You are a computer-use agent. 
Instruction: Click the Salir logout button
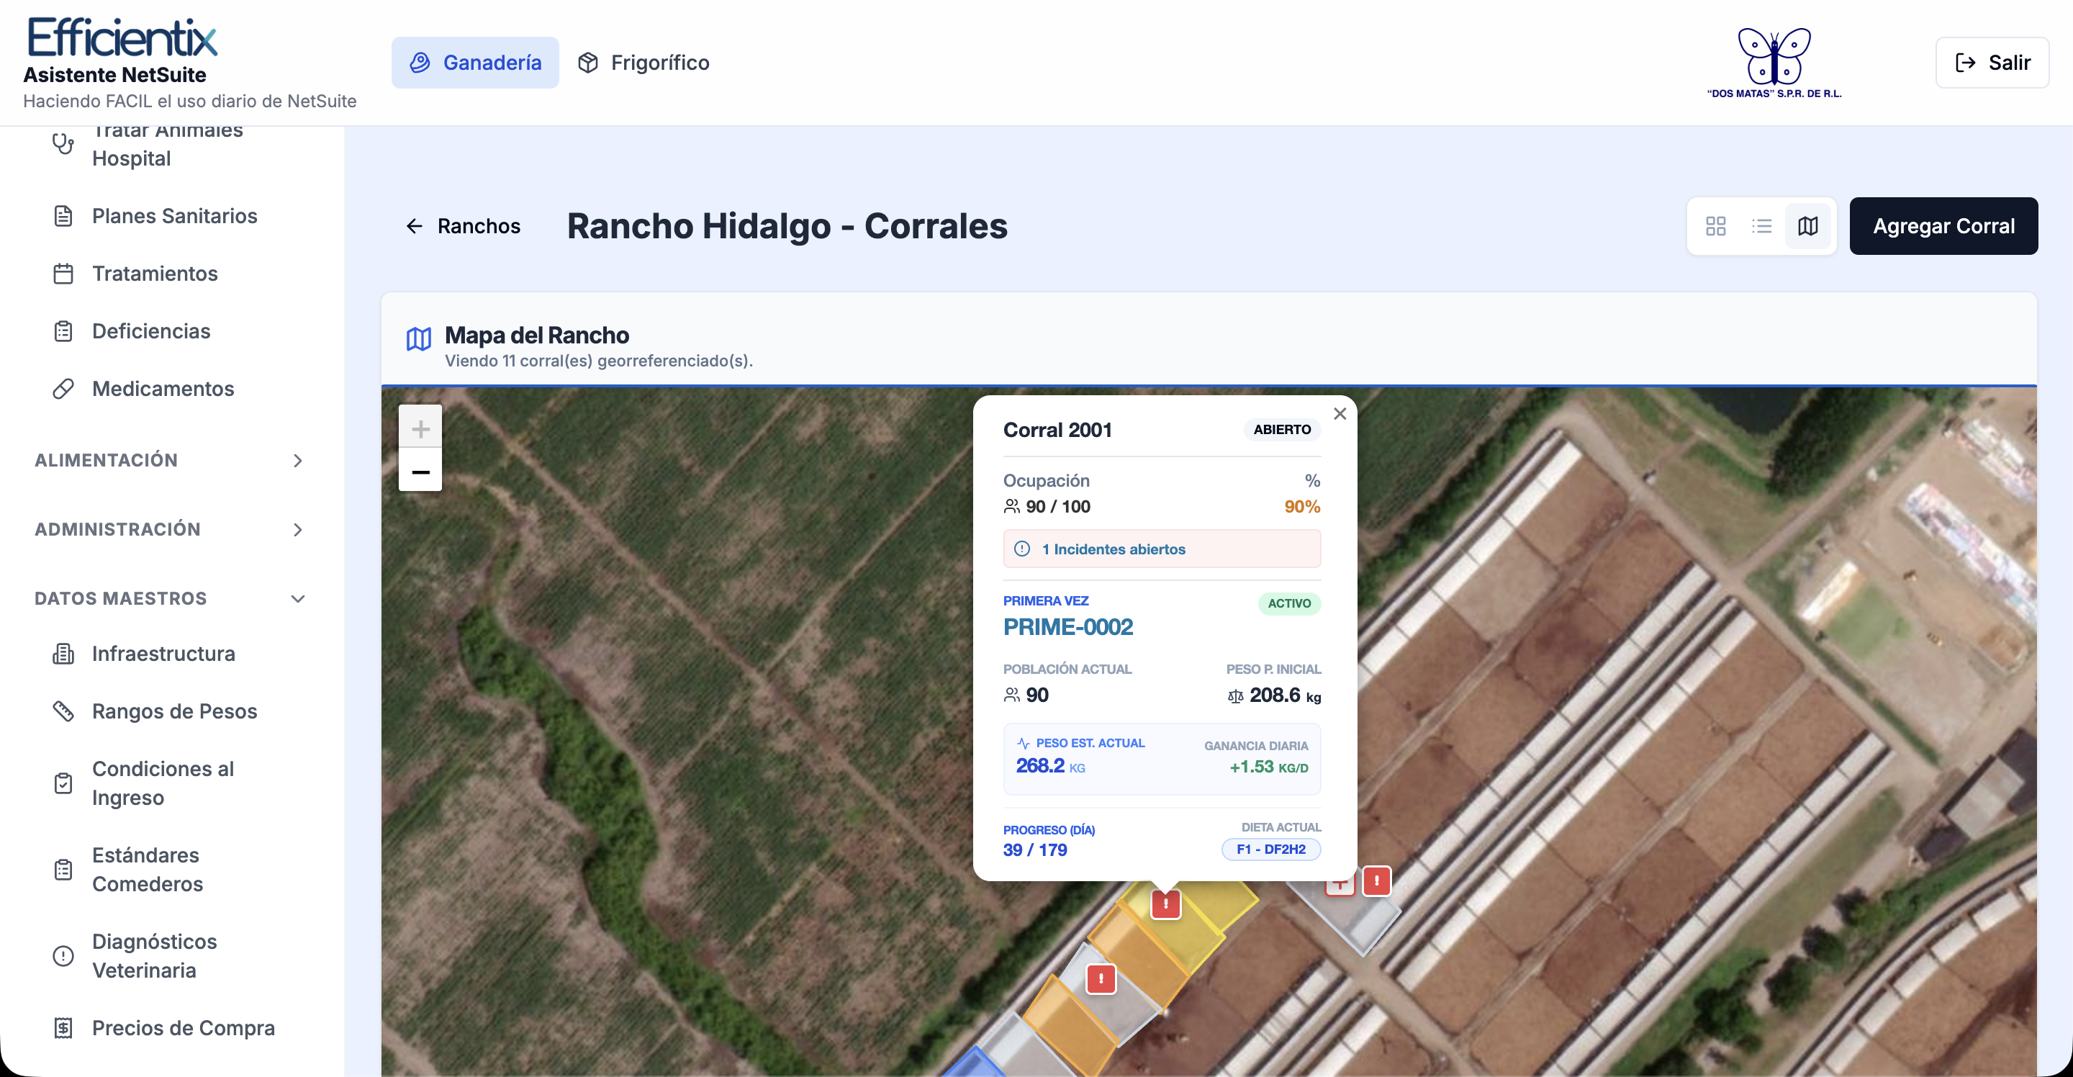point(1992,63)
